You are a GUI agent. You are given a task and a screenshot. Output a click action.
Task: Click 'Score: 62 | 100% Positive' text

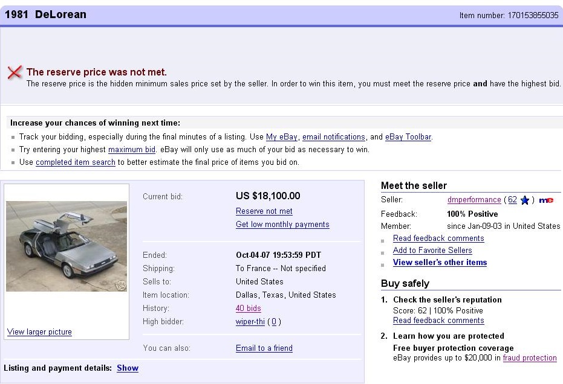(x=438, y=310)
